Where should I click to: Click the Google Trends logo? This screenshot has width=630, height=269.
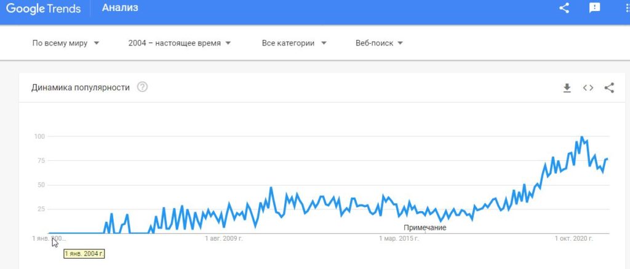pos(44,9)
